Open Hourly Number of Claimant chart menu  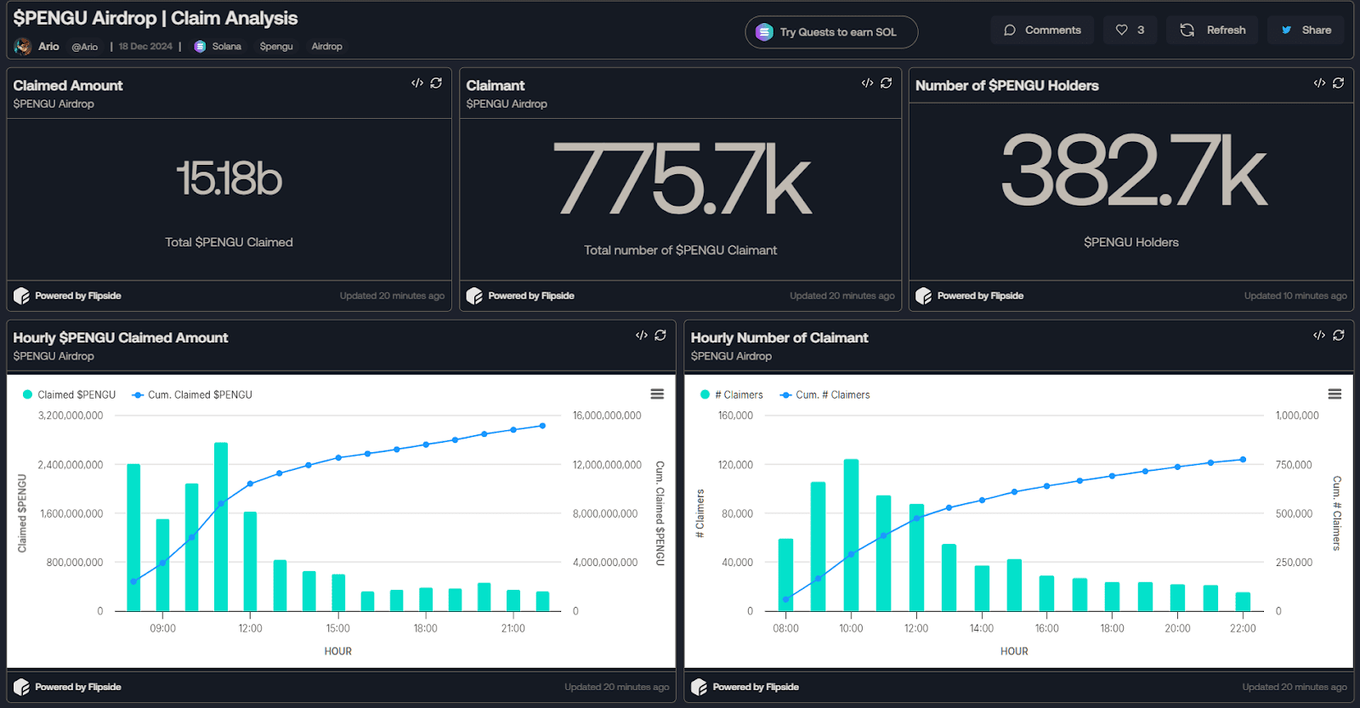tap(1334, 394)
